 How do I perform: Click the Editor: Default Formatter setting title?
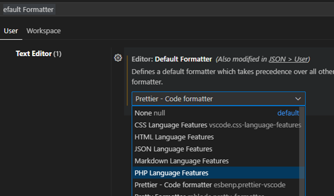(x=172, y=59)
